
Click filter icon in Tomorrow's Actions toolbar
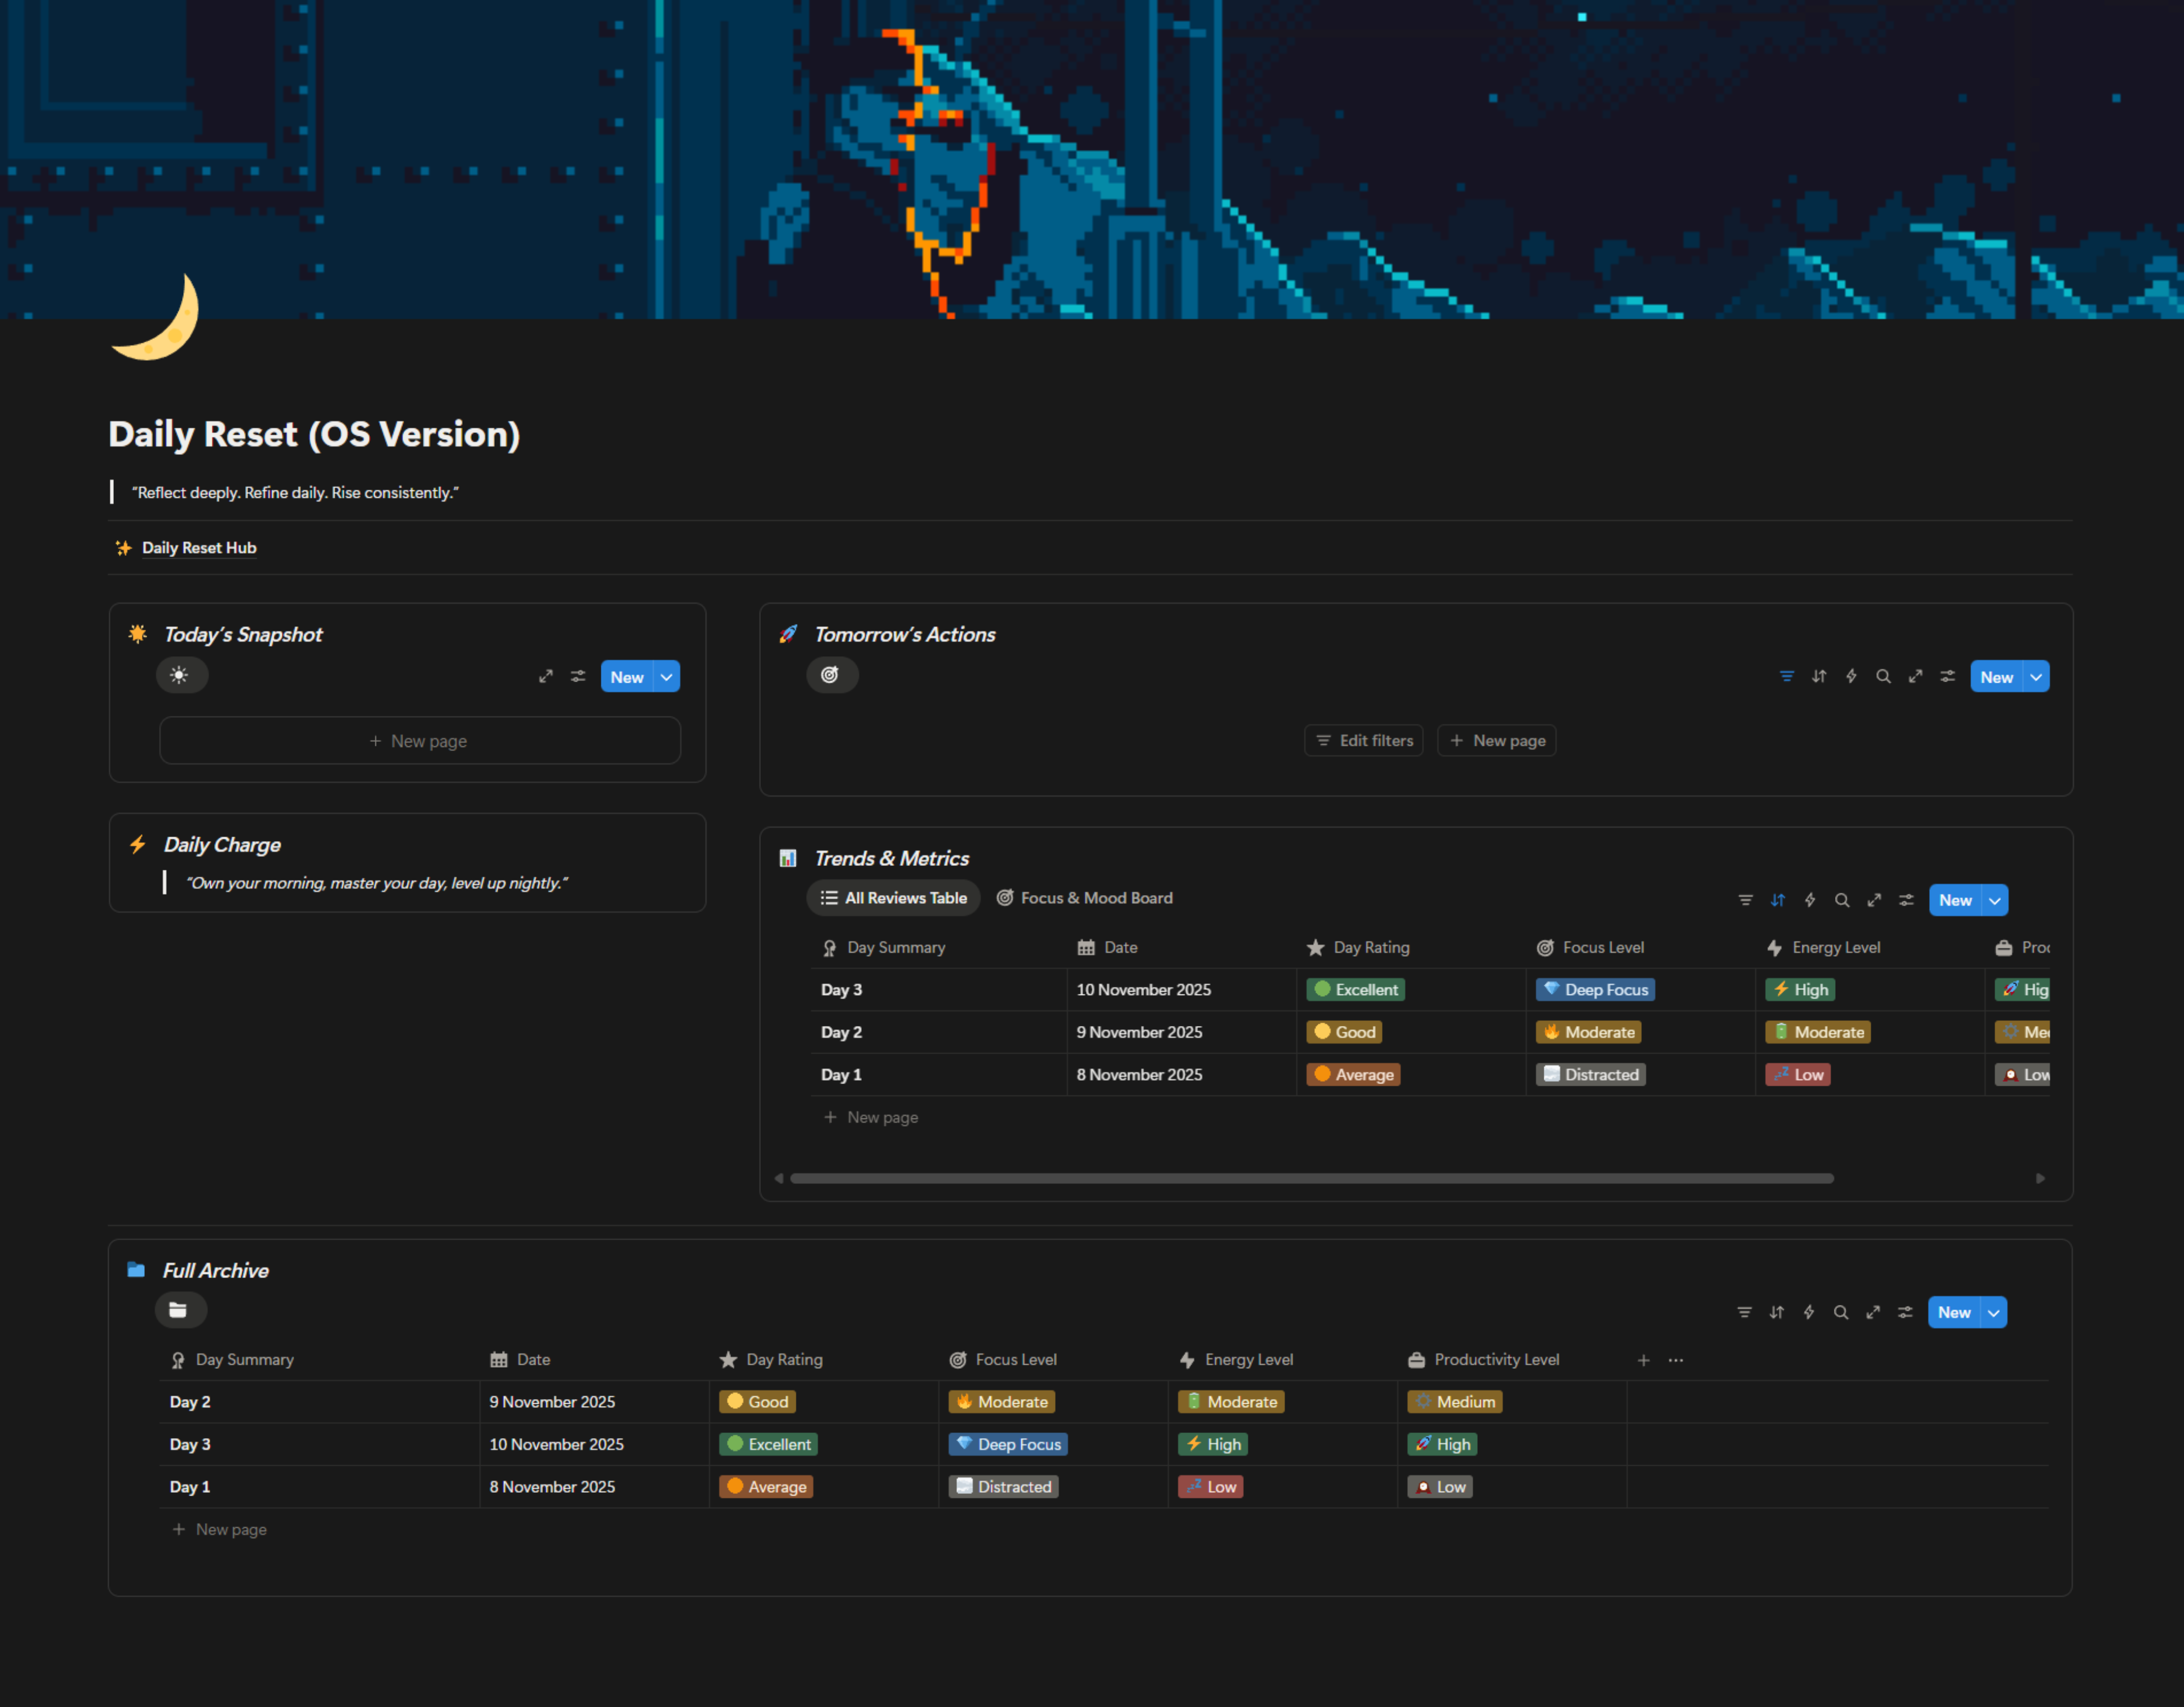[x=1786, y=676]
